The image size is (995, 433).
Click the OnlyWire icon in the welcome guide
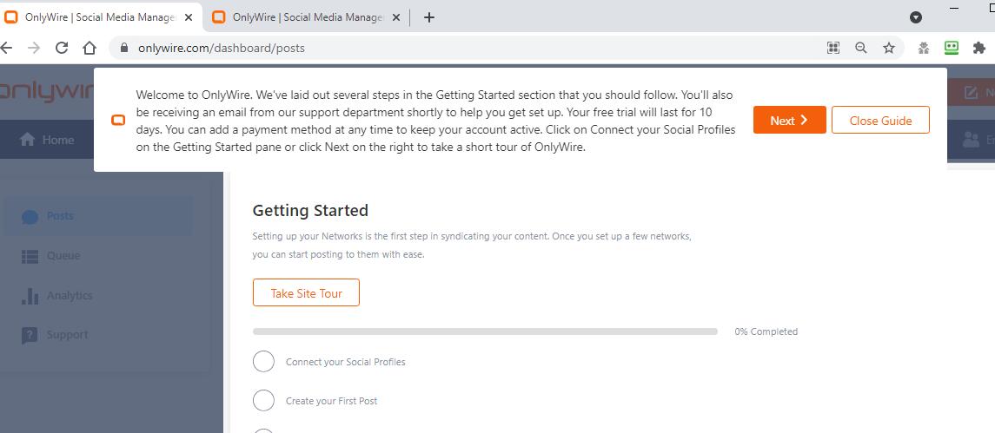118,120
